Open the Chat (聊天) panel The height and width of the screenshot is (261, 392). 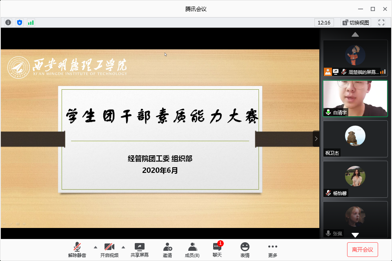pyautogui.click(x=217, y=250)
